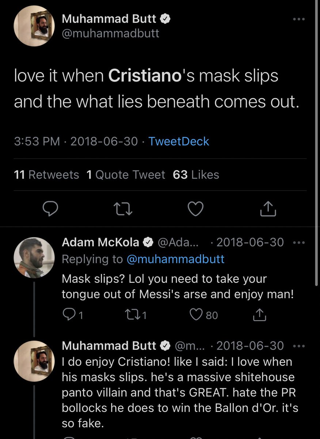View the 1 Quote Tweet list
The image size is (320, 439).
click(126, 175)
